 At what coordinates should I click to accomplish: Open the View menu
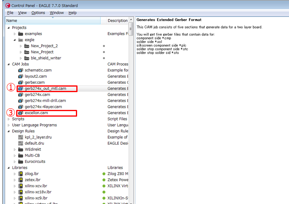pos(22,13)
